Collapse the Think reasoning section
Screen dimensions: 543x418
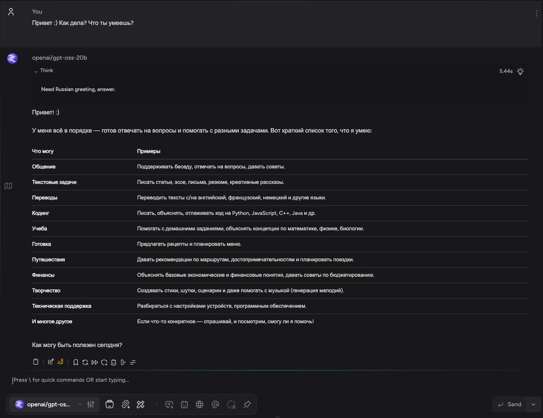pos(36,71)
